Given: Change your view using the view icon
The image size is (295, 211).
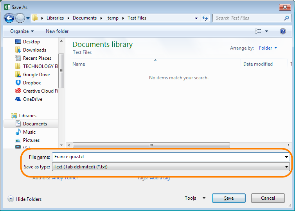Looking at the screenshot, I should [x=258, y=31].
